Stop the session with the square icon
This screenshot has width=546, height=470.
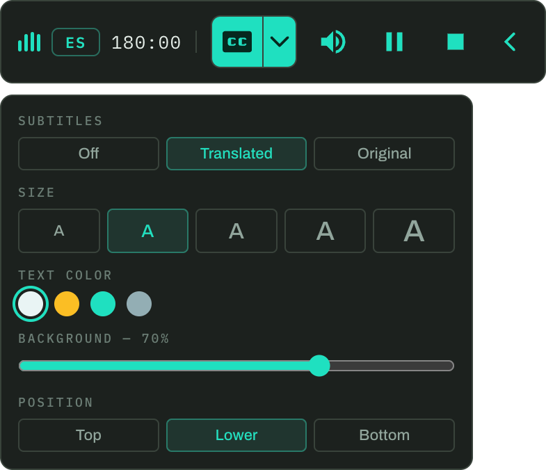[x=456, y=42]
